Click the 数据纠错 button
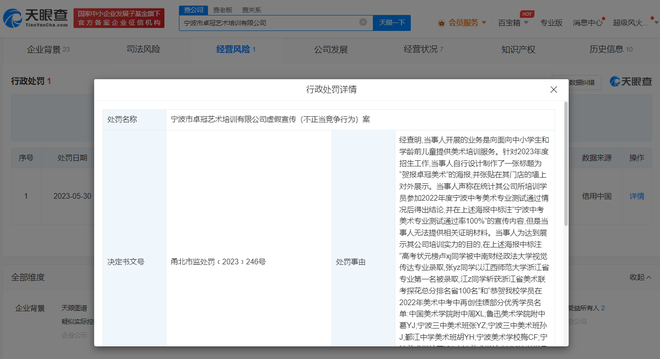660x359 pixels. coord(581,82)
